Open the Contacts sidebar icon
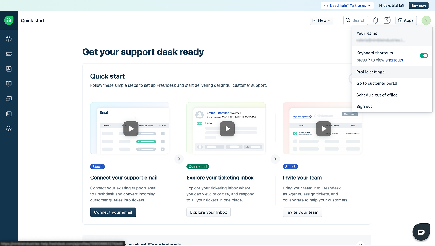 (x=9, y=69)
